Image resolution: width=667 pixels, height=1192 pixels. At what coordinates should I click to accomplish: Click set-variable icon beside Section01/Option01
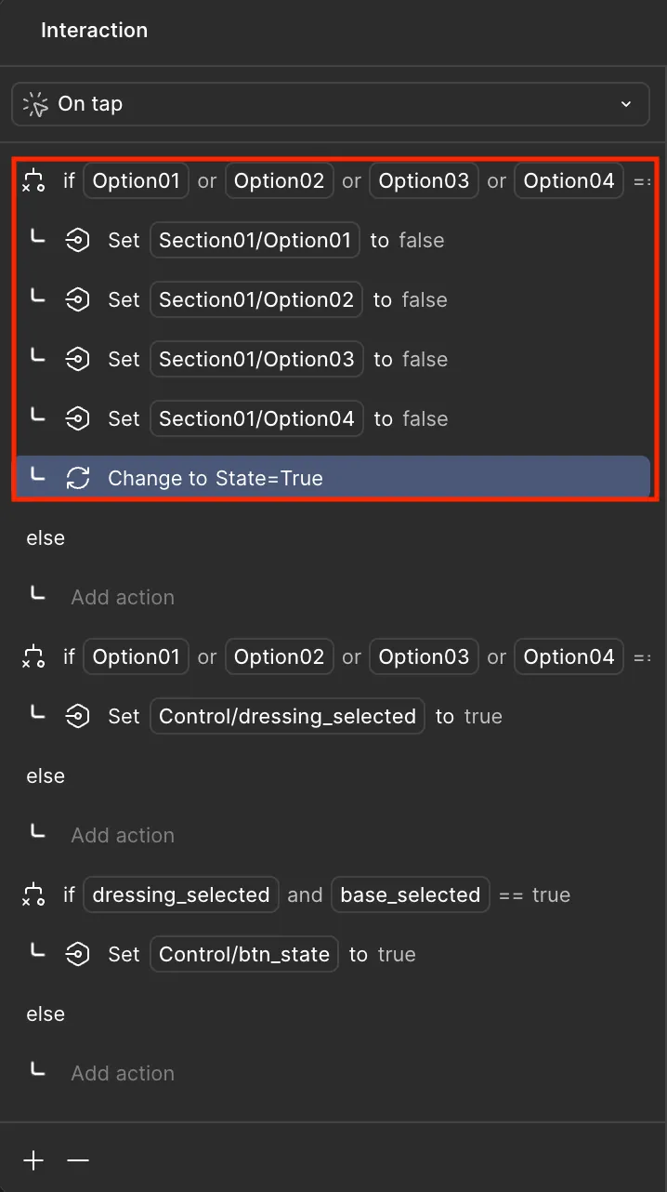click(x=78, y=240)
